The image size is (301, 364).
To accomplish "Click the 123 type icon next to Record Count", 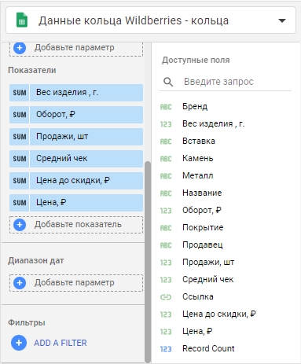I will (x=166, y=349).
